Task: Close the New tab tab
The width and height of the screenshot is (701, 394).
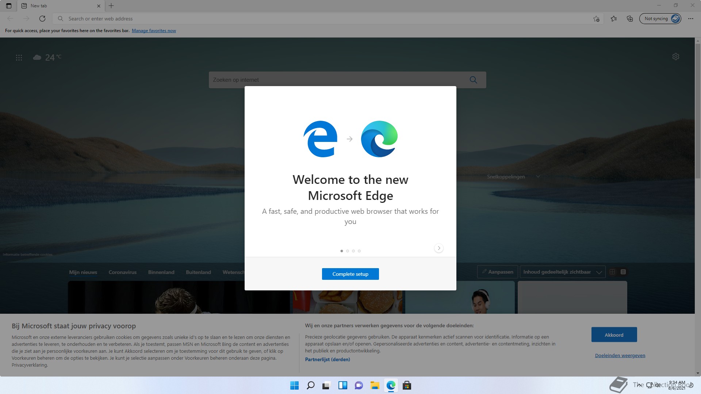Action: [x=99, y=6]
